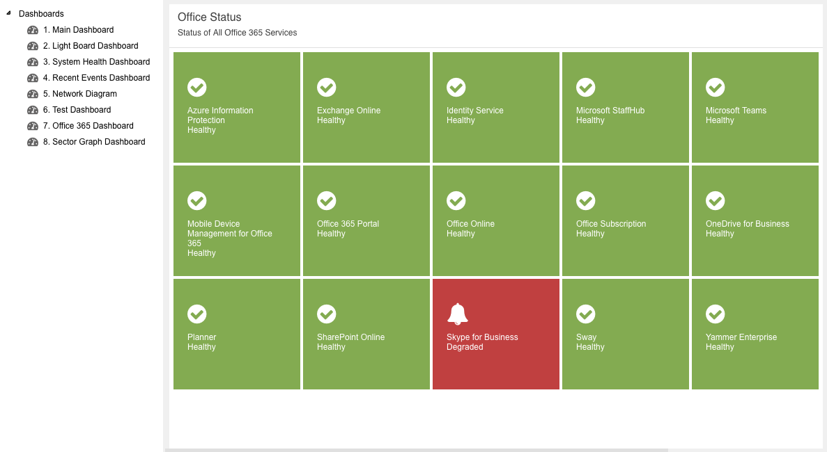
Task: Click gauge icon beside Main Dashboard
Action: coord(33,30)
